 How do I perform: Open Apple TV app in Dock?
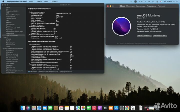(105, 108)
